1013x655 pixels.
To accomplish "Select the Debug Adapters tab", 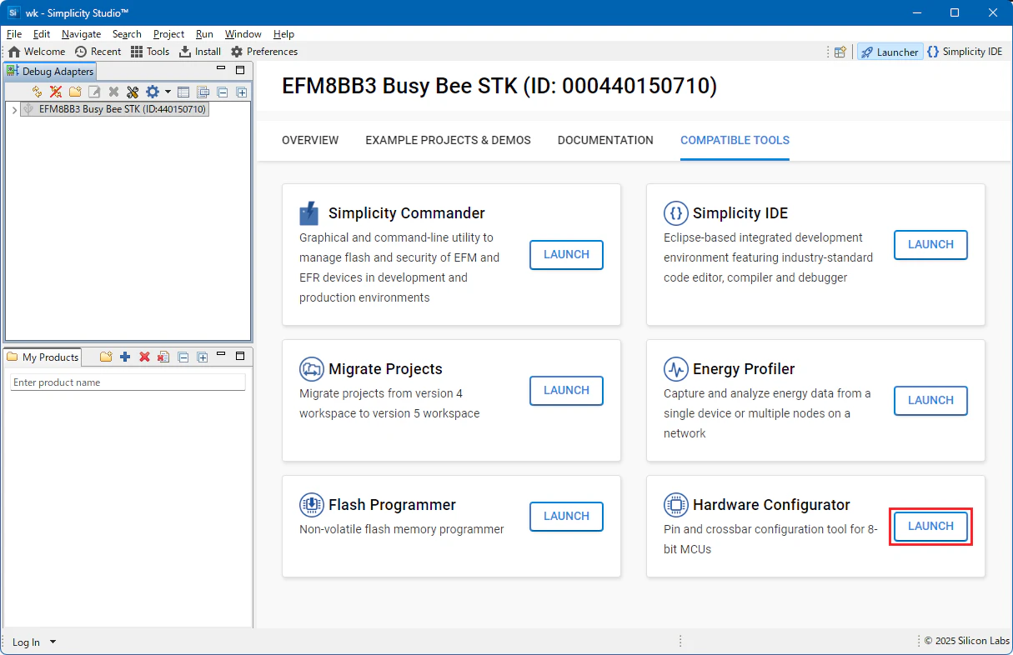I will 50,72.
